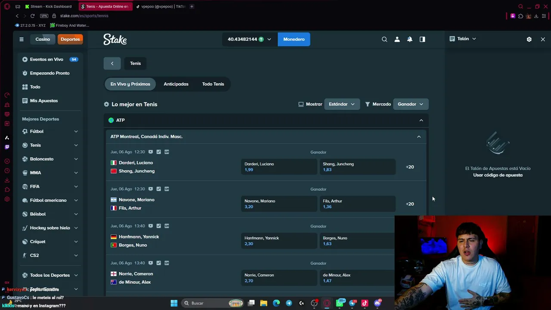Click the live stream icon on Darderi match
Image resolution: width=551 pixels, height=310 pixels.
(151, 152)
